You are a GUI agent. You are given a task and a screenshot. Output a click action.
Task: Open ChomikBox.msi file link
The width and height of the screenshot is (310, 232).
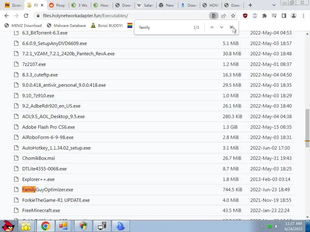pos(38,158)
